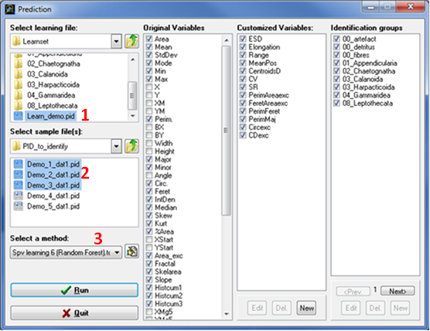Click the up-folder icon beside Learnset
430x331 pixels.
point(131,42)
